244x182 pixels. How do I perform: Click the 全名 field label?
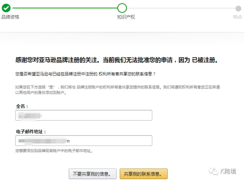22,107
